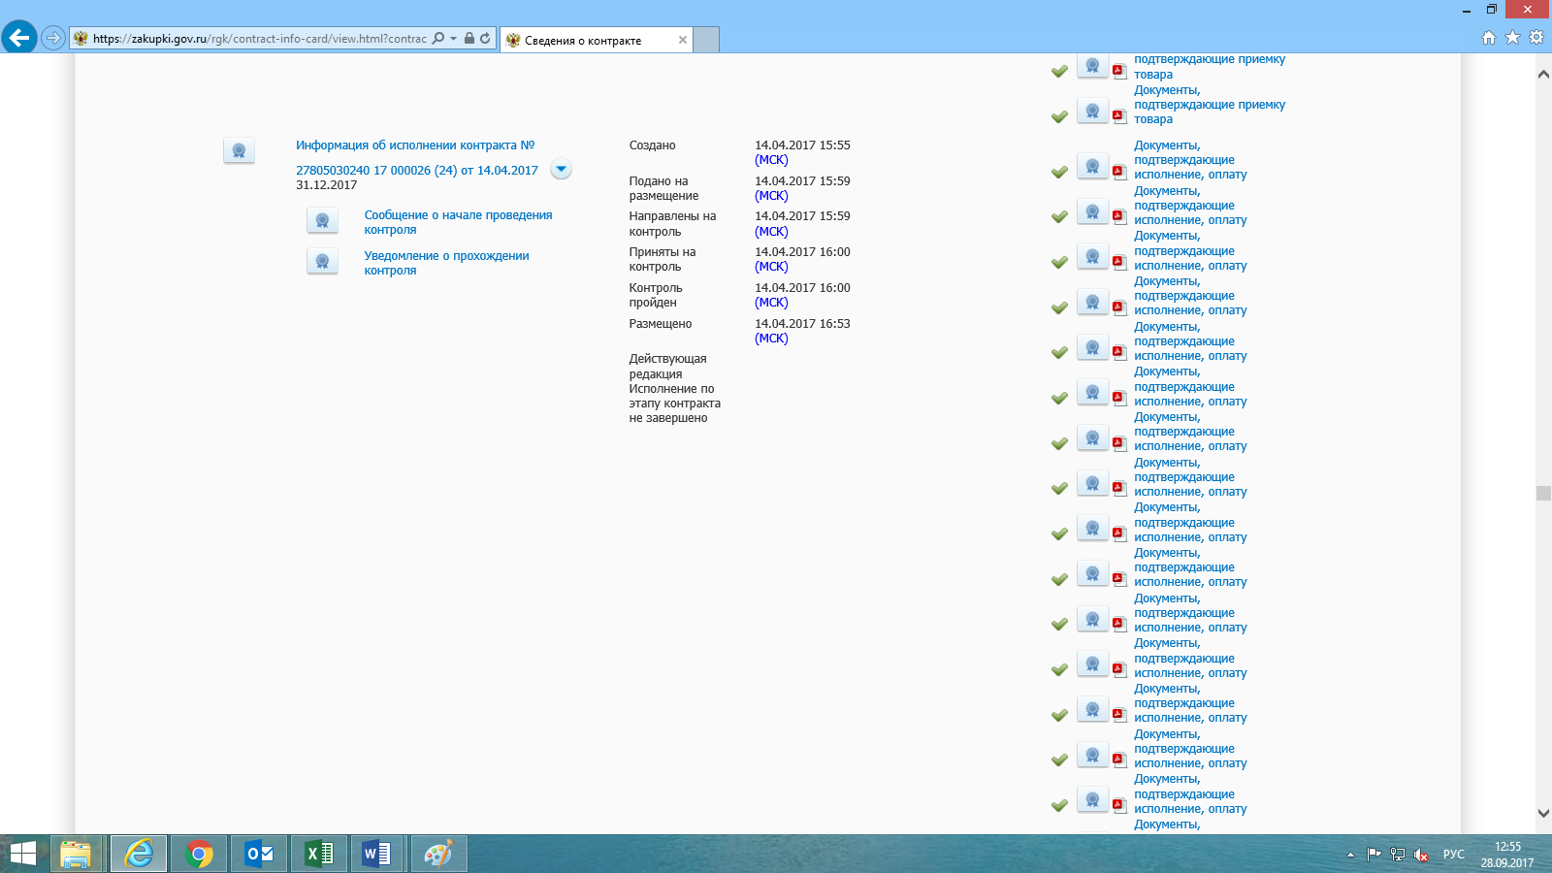The height and width of the screenshot is (873, 1552).
Task: Click signature icon beside Уведомление о прохождении
Action: pos(322,261)
